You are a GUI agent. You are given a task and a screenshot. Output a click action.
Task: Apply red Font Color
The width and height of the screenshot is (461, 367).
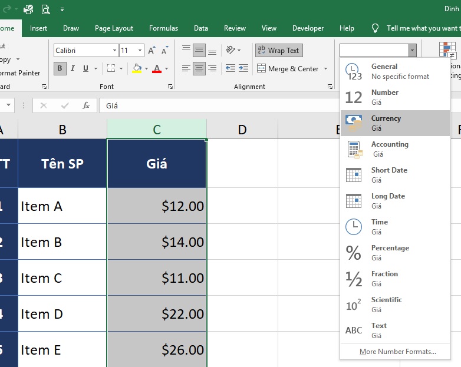(157, 68)
